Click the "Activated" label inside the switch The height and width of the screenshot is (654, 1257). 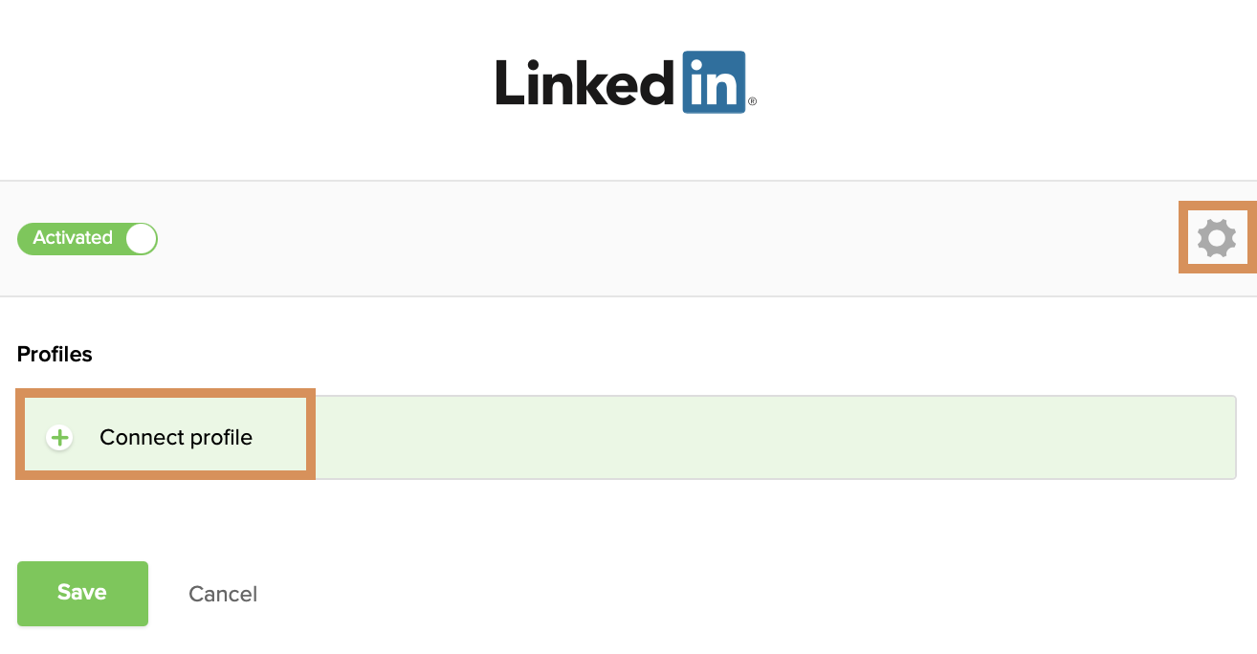(73, 238)
